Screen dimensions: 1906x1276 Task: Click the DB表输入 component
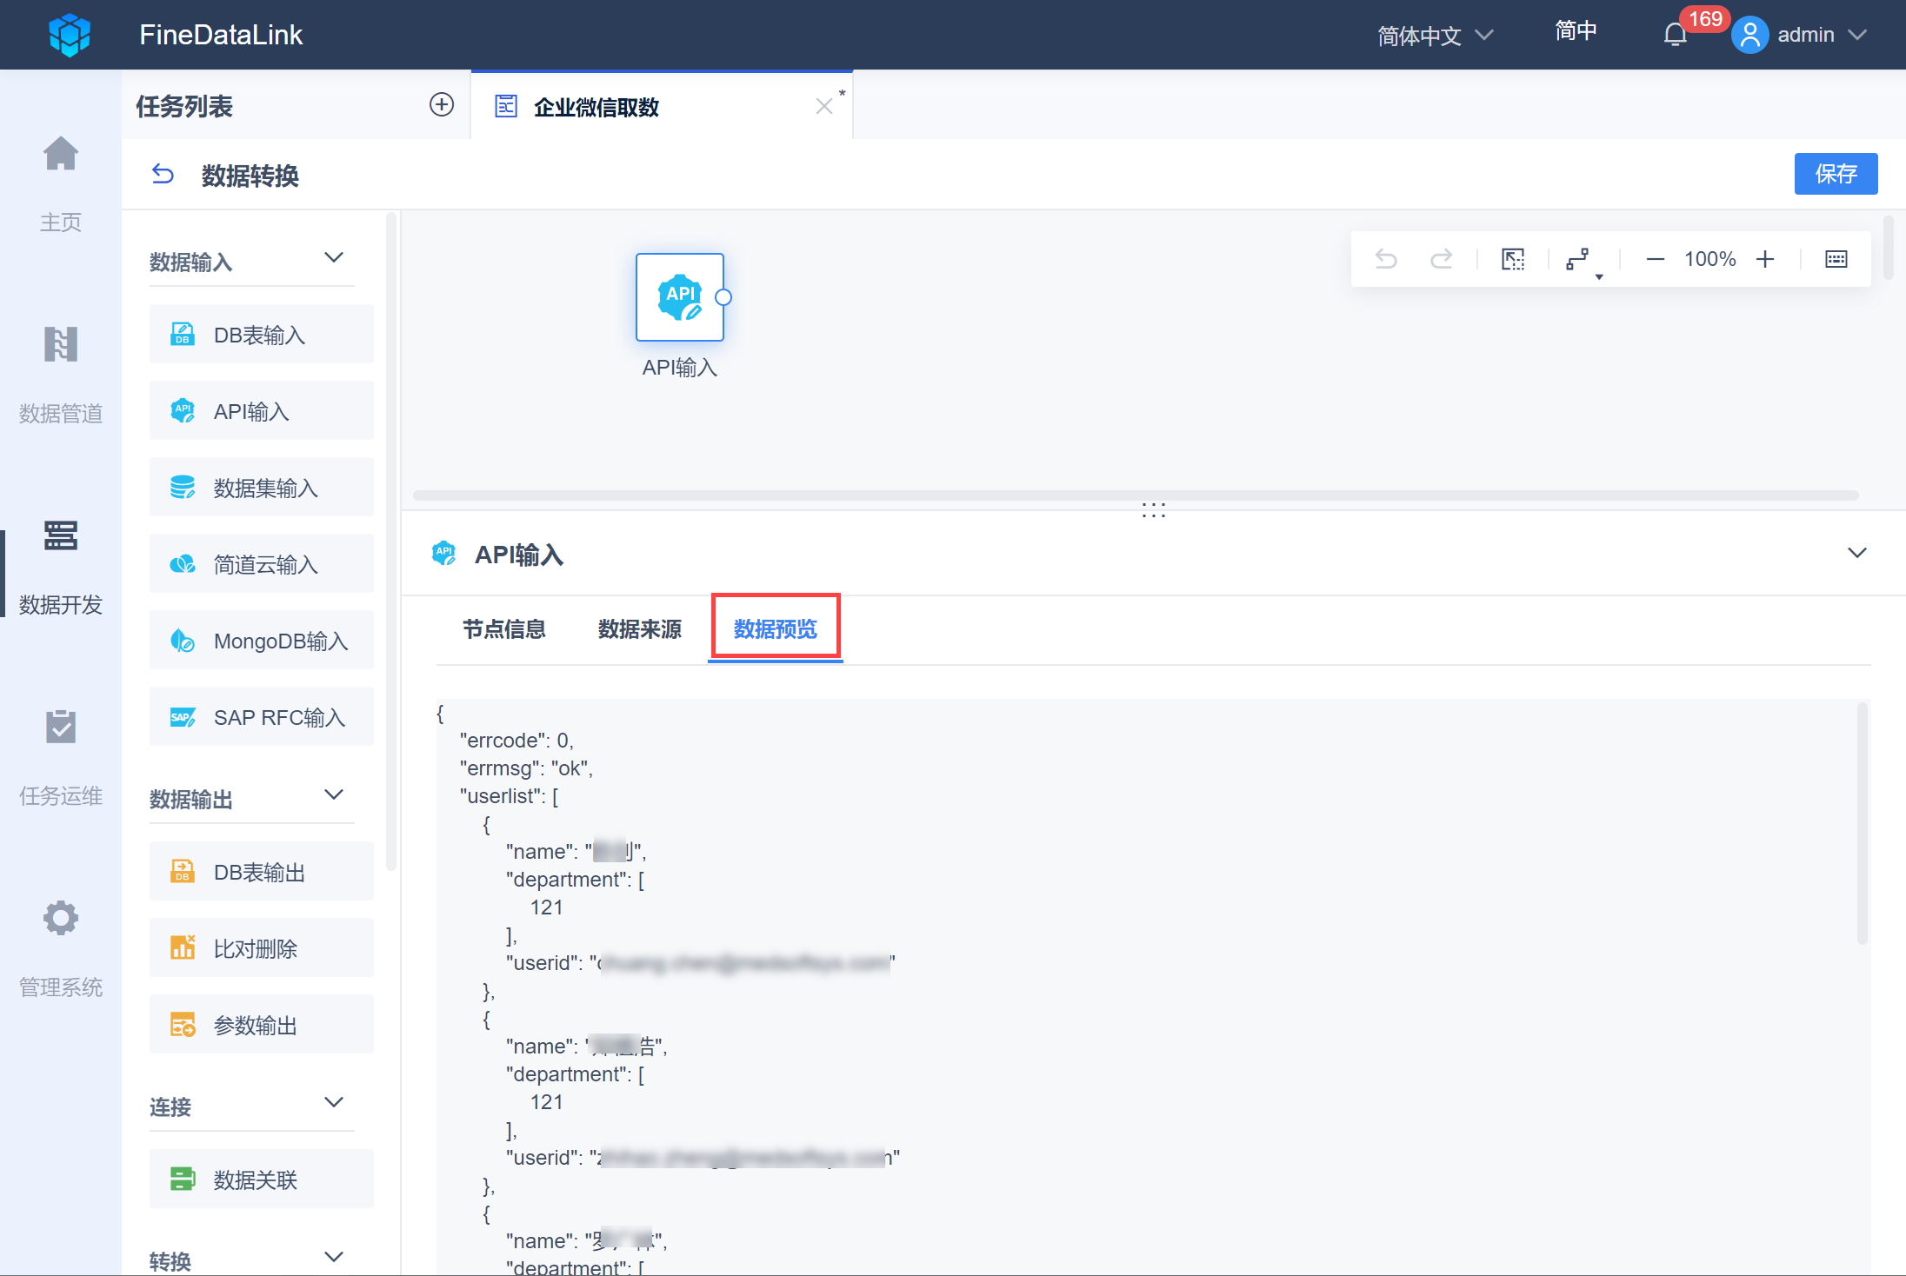click(x=261, y=335)
